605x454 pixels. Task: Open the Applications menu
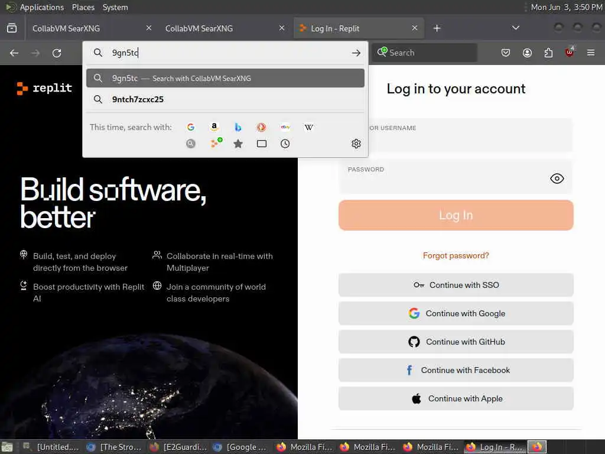pos(42,7)
